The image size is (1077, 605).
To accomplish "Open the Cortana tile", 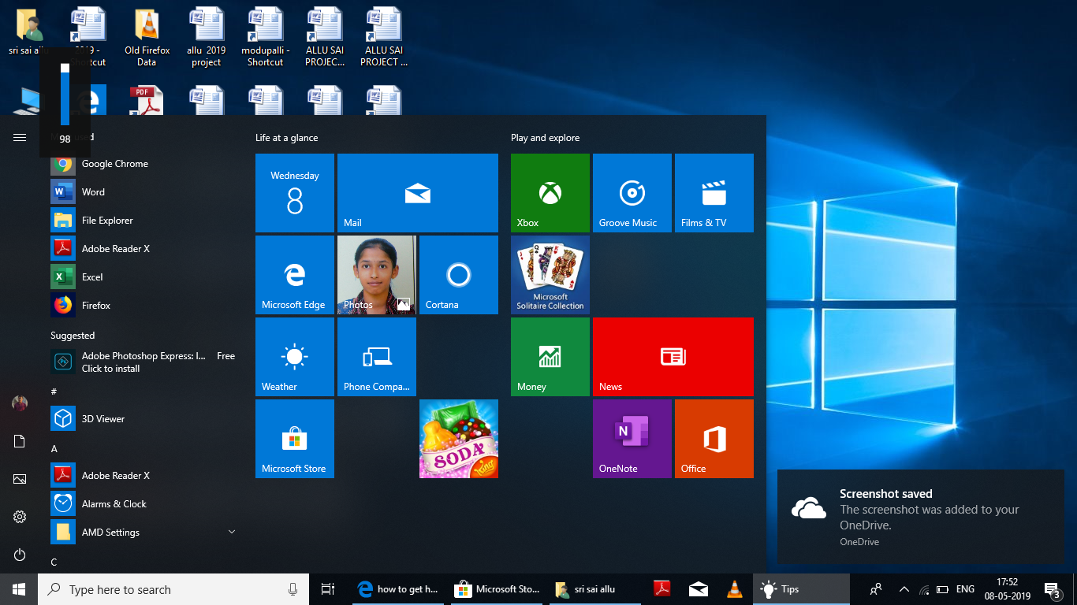I will 459,275.
